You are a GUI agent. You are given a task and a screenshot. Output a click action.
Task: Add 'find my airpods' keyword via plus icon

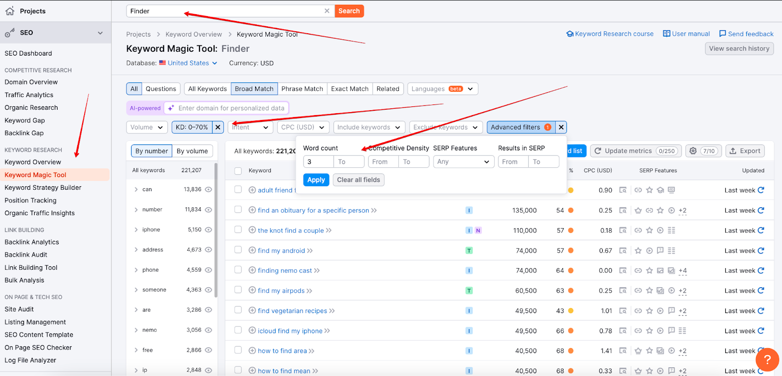[x=252, y=290]
